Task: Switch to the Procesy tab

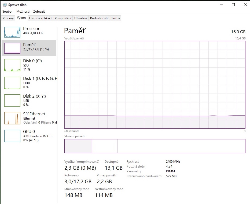Action: (x=8, y=18)
